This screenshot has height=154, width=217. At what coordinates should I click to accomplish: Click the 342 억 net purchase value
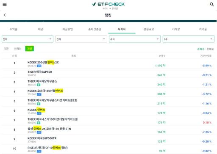pyautogui.click(x=161, y=75)
